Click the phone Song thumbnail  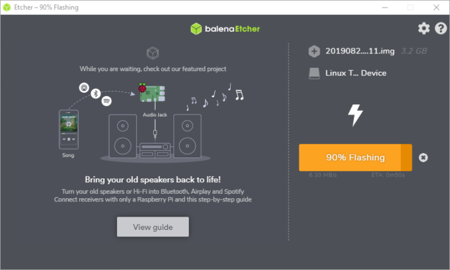[68, 130]
